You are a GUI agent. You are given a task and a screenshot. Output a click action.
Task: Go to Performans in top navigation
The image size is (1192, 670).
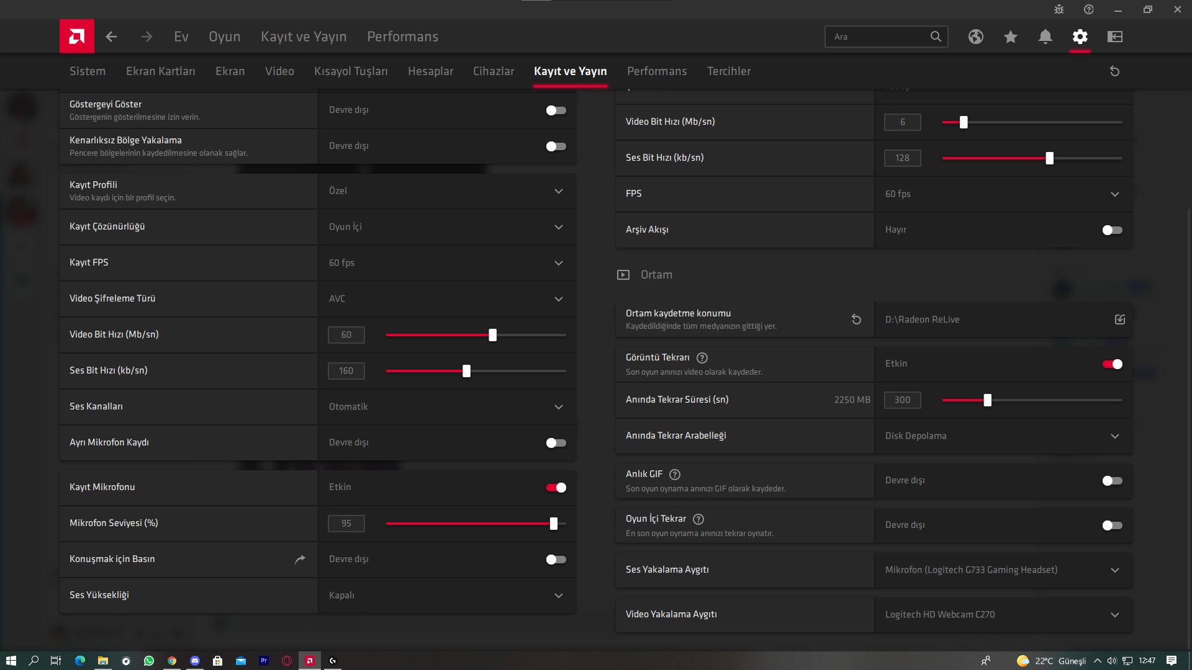point(402,37)
